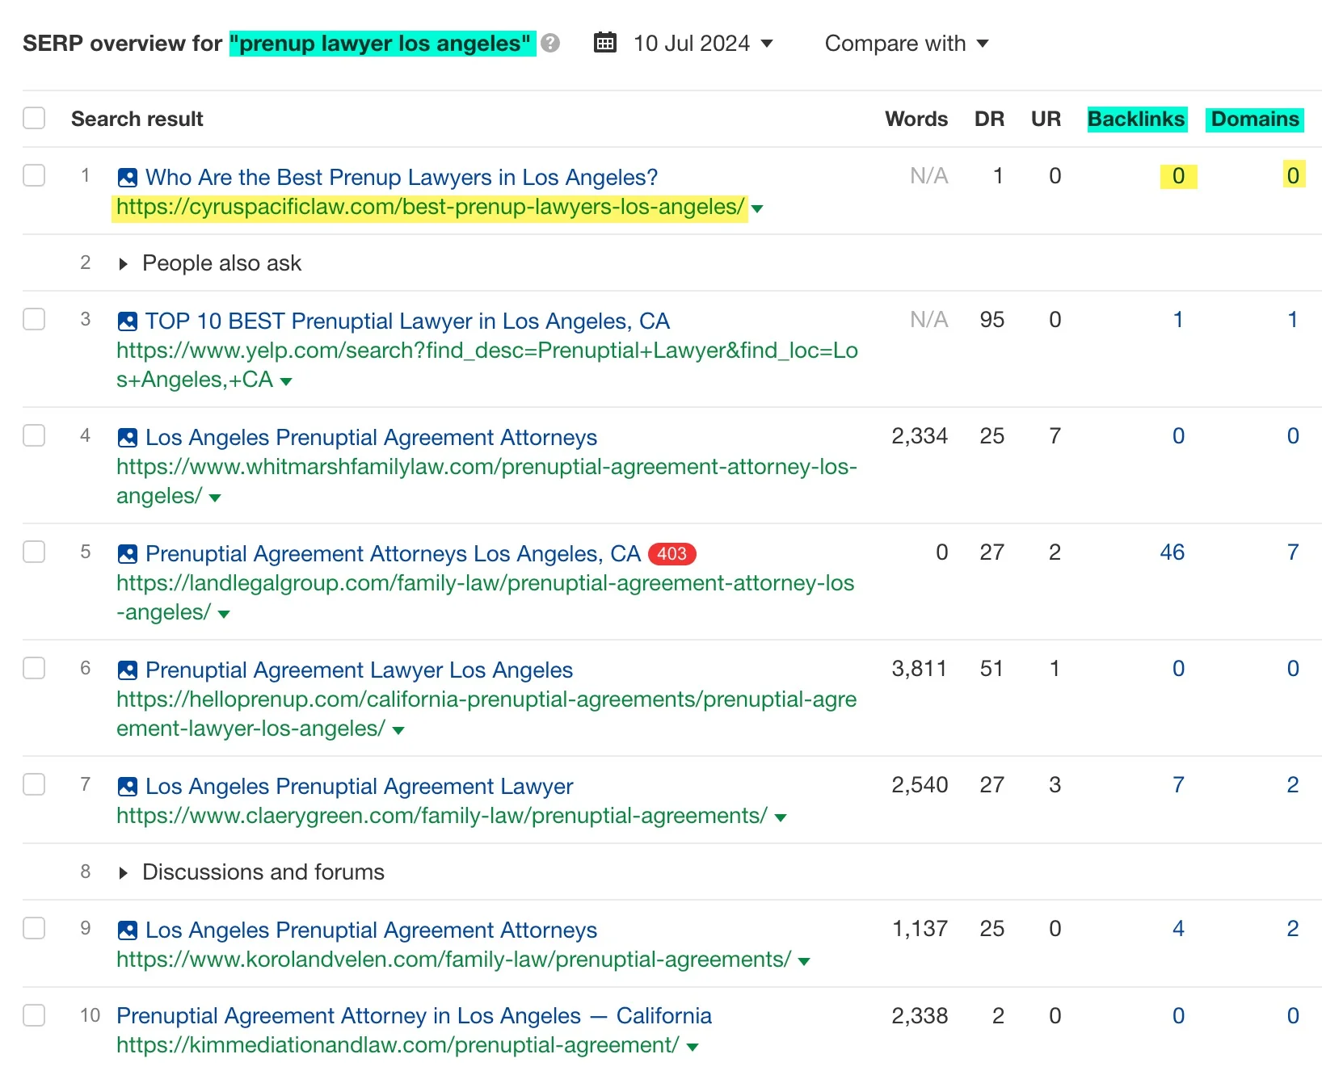This screenshot has width=1322, height=1071.
Task: Click the 46 backlinks count link
Action: pos(1173,552)
